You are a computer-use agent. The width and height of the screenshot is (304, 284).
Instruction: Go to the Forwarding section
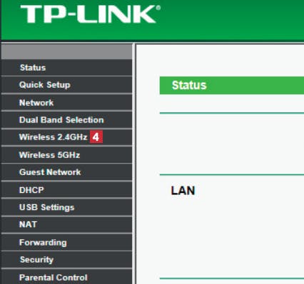[66, 242]
